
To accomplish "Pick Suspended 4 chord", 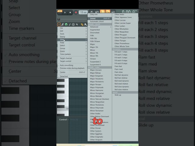I will click(100, 64).
